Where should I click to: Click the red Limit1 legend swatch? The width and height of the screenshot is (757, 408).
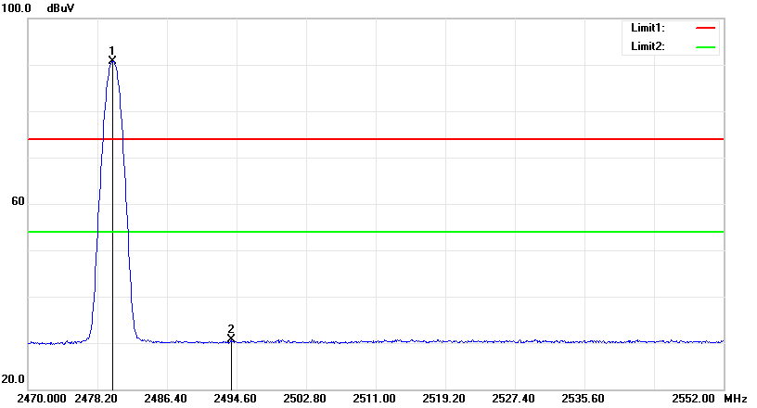(x=705, y=28)
